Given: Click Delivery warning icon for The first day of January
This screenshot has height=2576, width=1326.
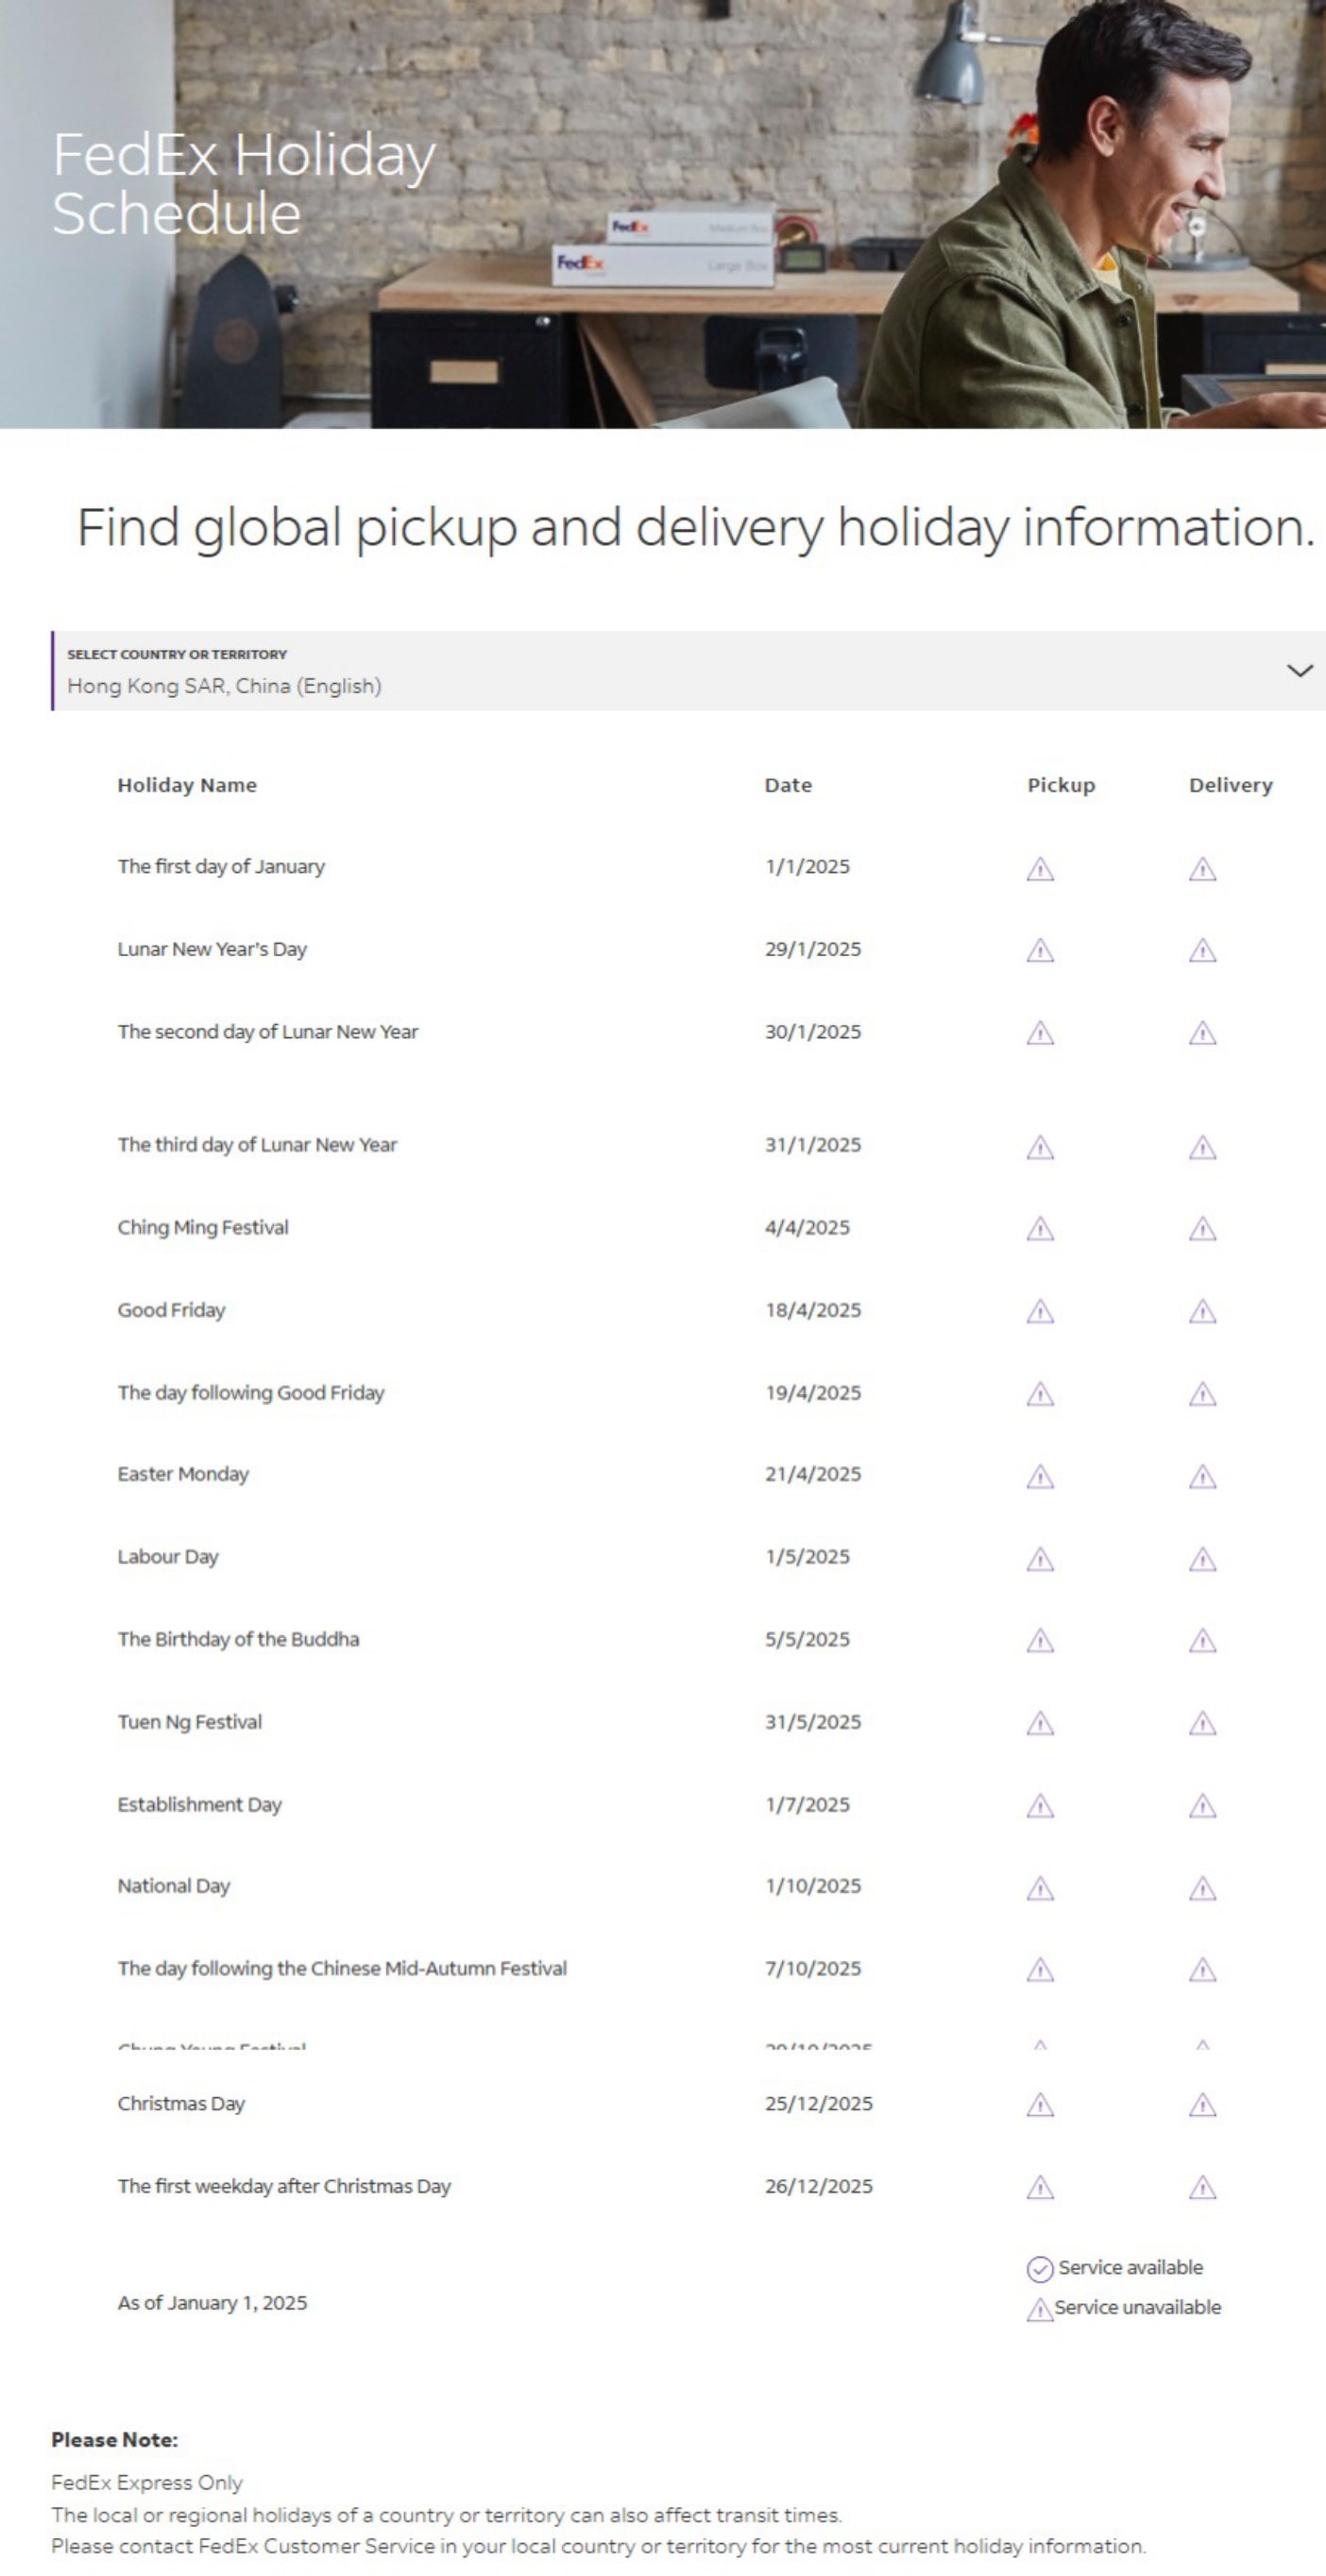Looking at the screenshot, I should coord(1202,869).
